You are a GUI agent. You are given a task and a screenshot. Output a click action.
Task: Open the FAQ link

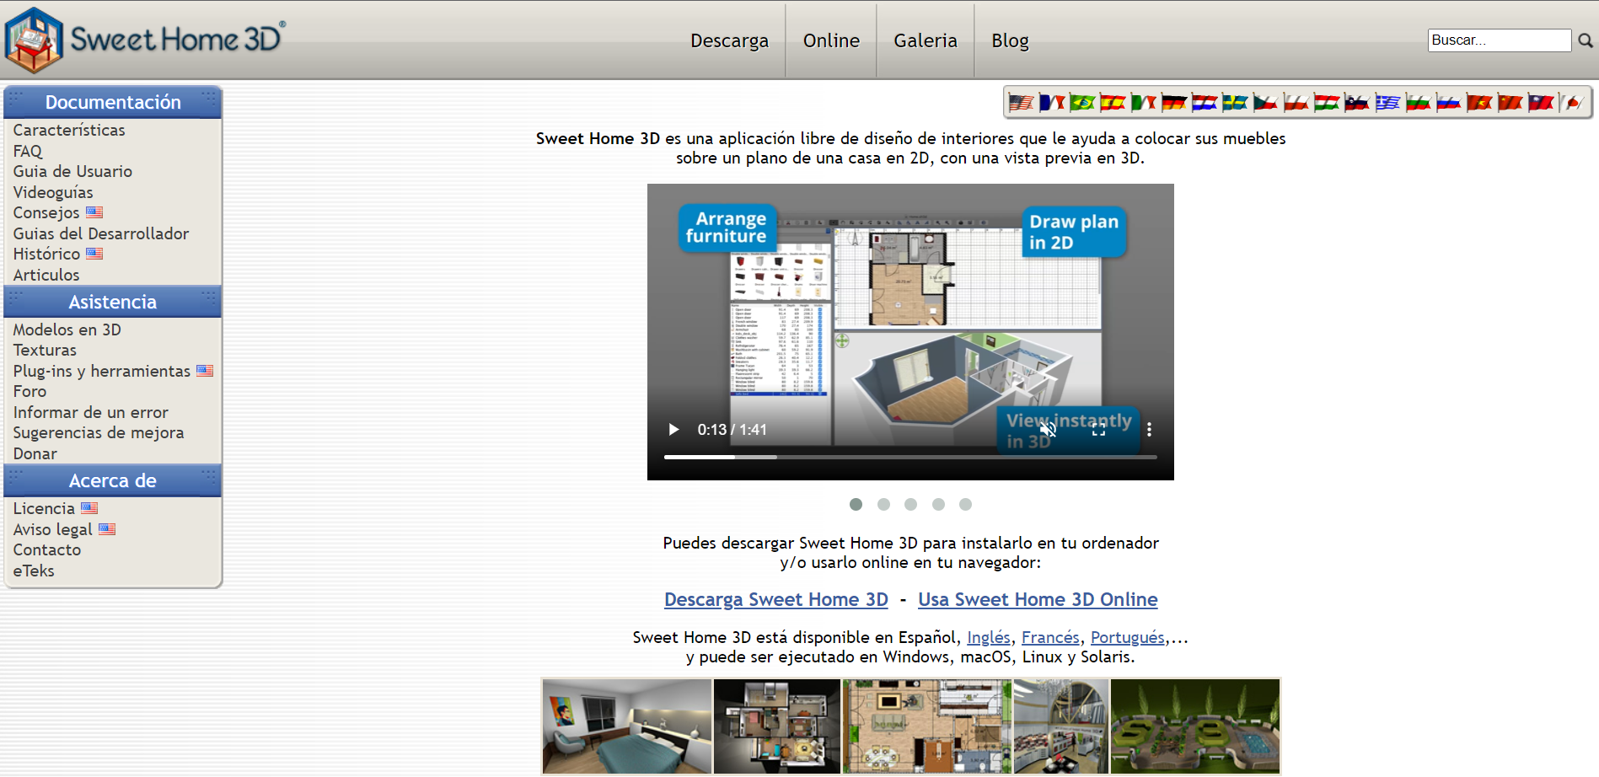[28, 151]
